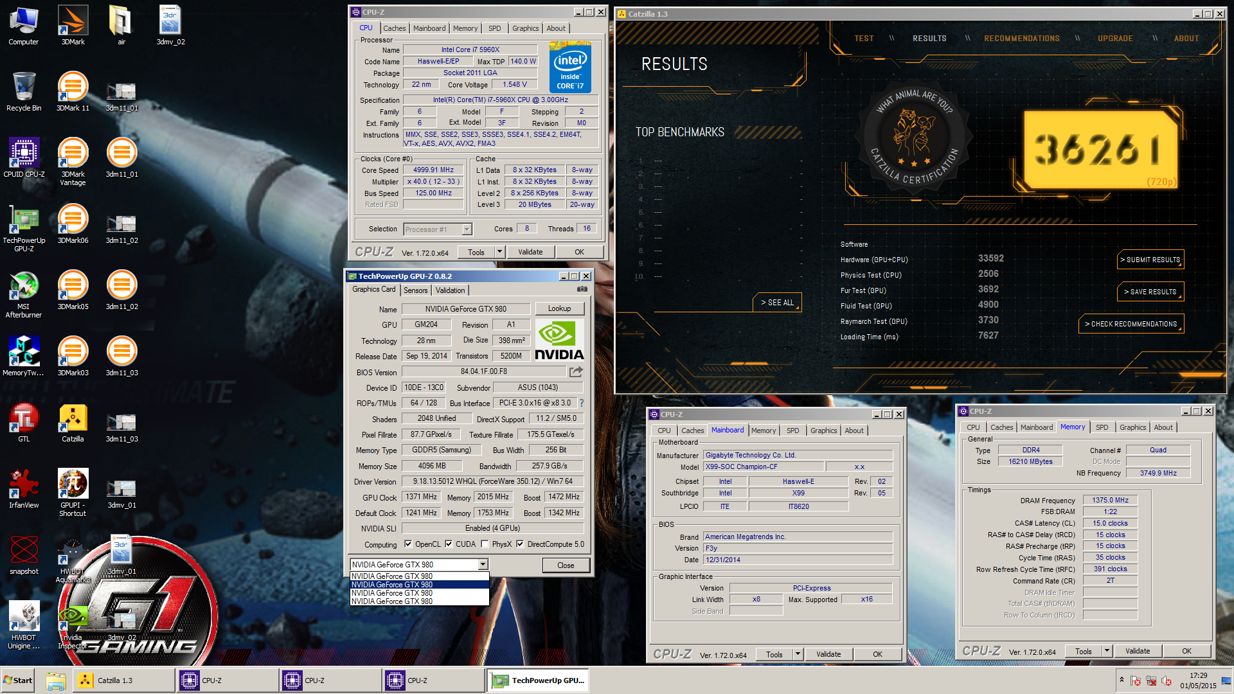Click the DRAM Frequency value 1375.0 MHz
Screen dimensions: 1234x694
tap(1110, 500)
